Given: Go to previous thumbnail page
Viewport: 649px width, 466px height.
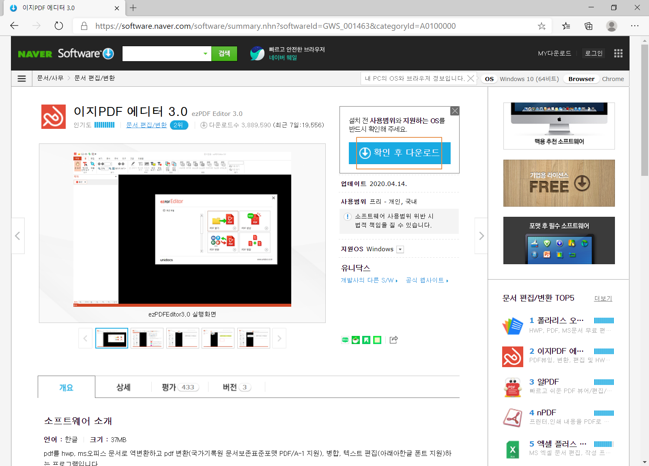Looking at the screenshot, I should pos(85,338).
